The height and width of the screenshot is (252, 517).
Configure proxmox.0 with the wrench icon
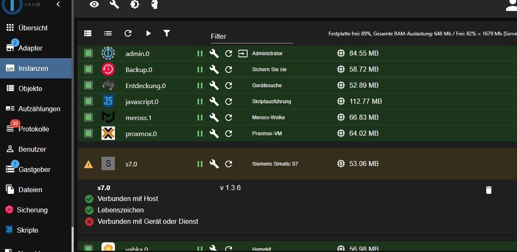click(214, 134)
